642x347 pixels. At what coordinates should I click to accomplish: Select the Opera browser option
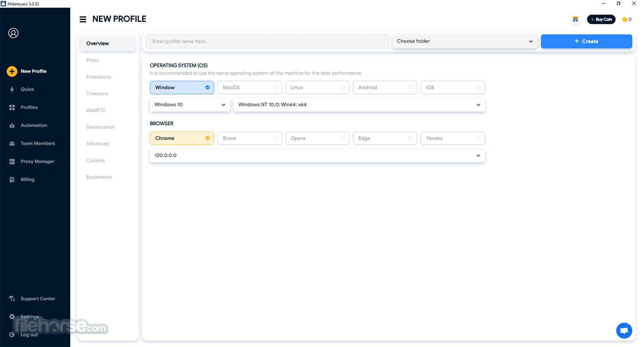[x=318, y=138]
